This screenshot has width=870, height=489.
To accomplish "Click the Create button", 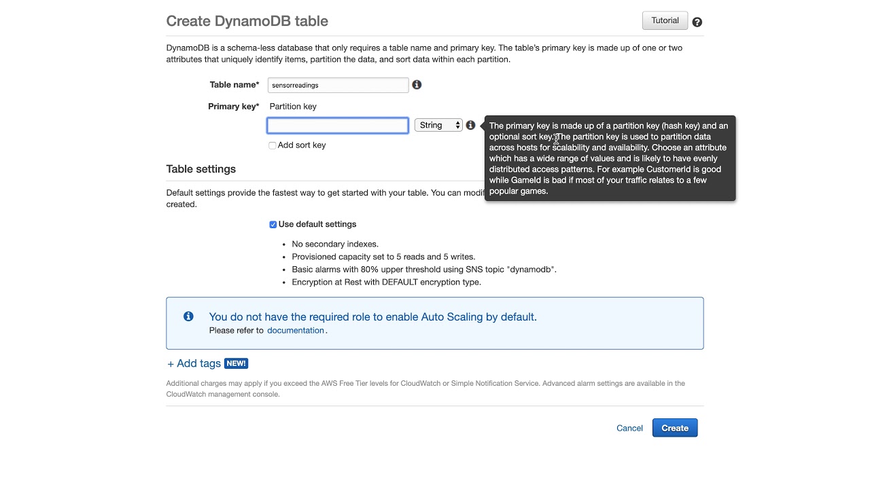I will pos(675,428).
